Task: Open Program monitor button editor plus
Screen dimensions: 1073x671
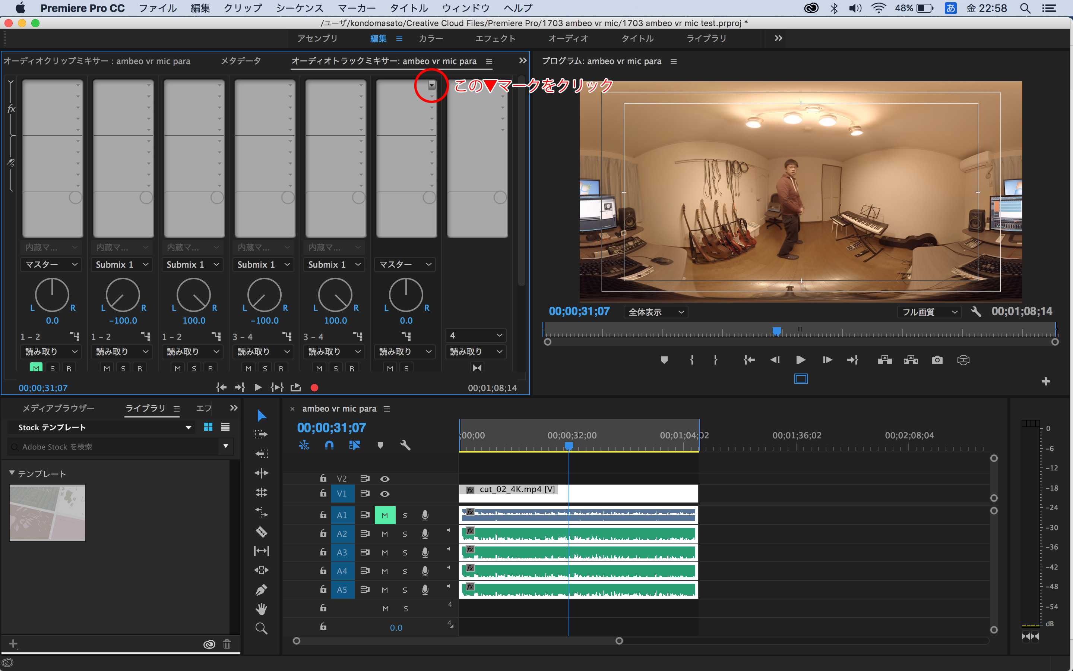Action: [x=1045, y=381]
